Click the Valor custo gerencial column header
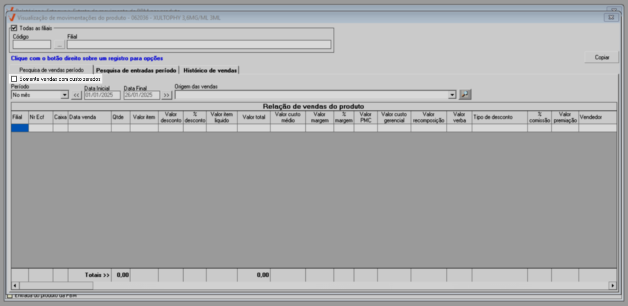Viewport: 628px width, 306px height. click(394, 117)
